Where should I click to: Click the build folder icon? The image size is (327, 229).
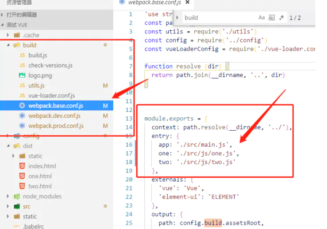pyautogui.click(x=16, y=45)
